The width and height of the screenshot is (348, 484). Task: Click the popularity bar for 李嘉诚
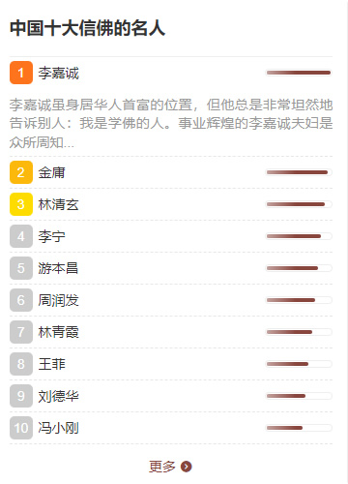tap(299, 73)
